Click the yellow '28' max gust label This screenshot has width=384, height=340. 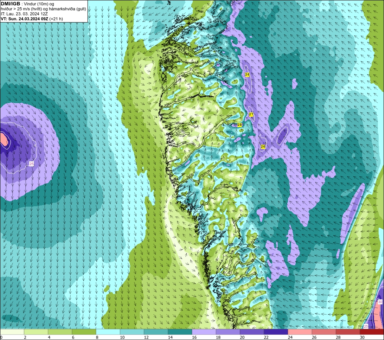[x=240, y=125]
